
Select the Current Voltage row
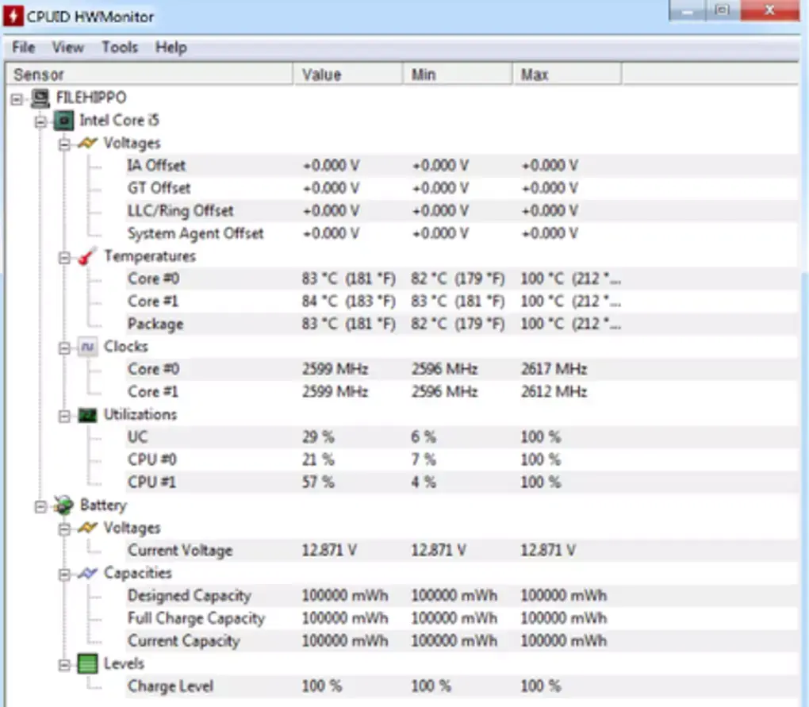coord(462,551)
